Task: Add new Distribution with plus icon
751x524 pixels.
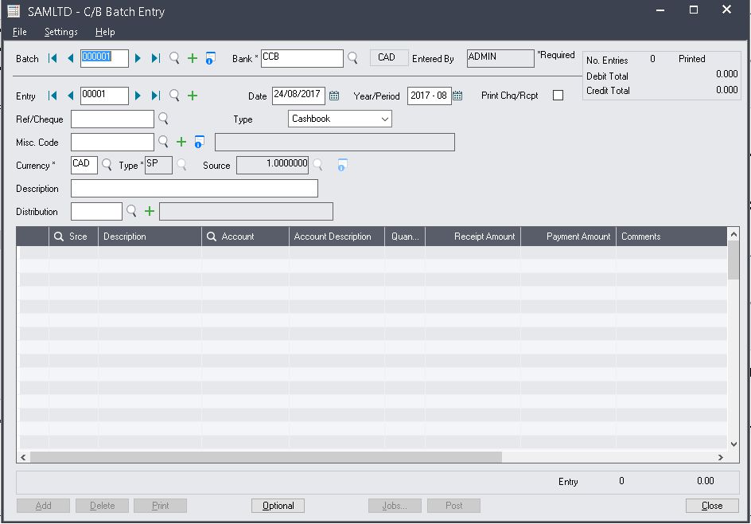Action: pos(150,211)
